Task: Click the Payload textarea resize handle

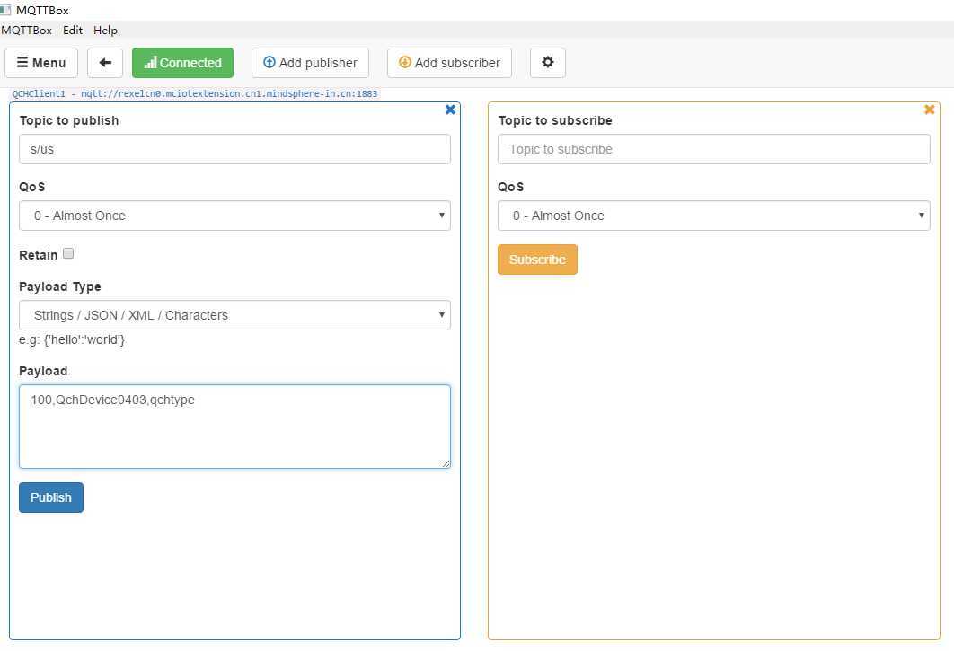Action: (446, 463)
